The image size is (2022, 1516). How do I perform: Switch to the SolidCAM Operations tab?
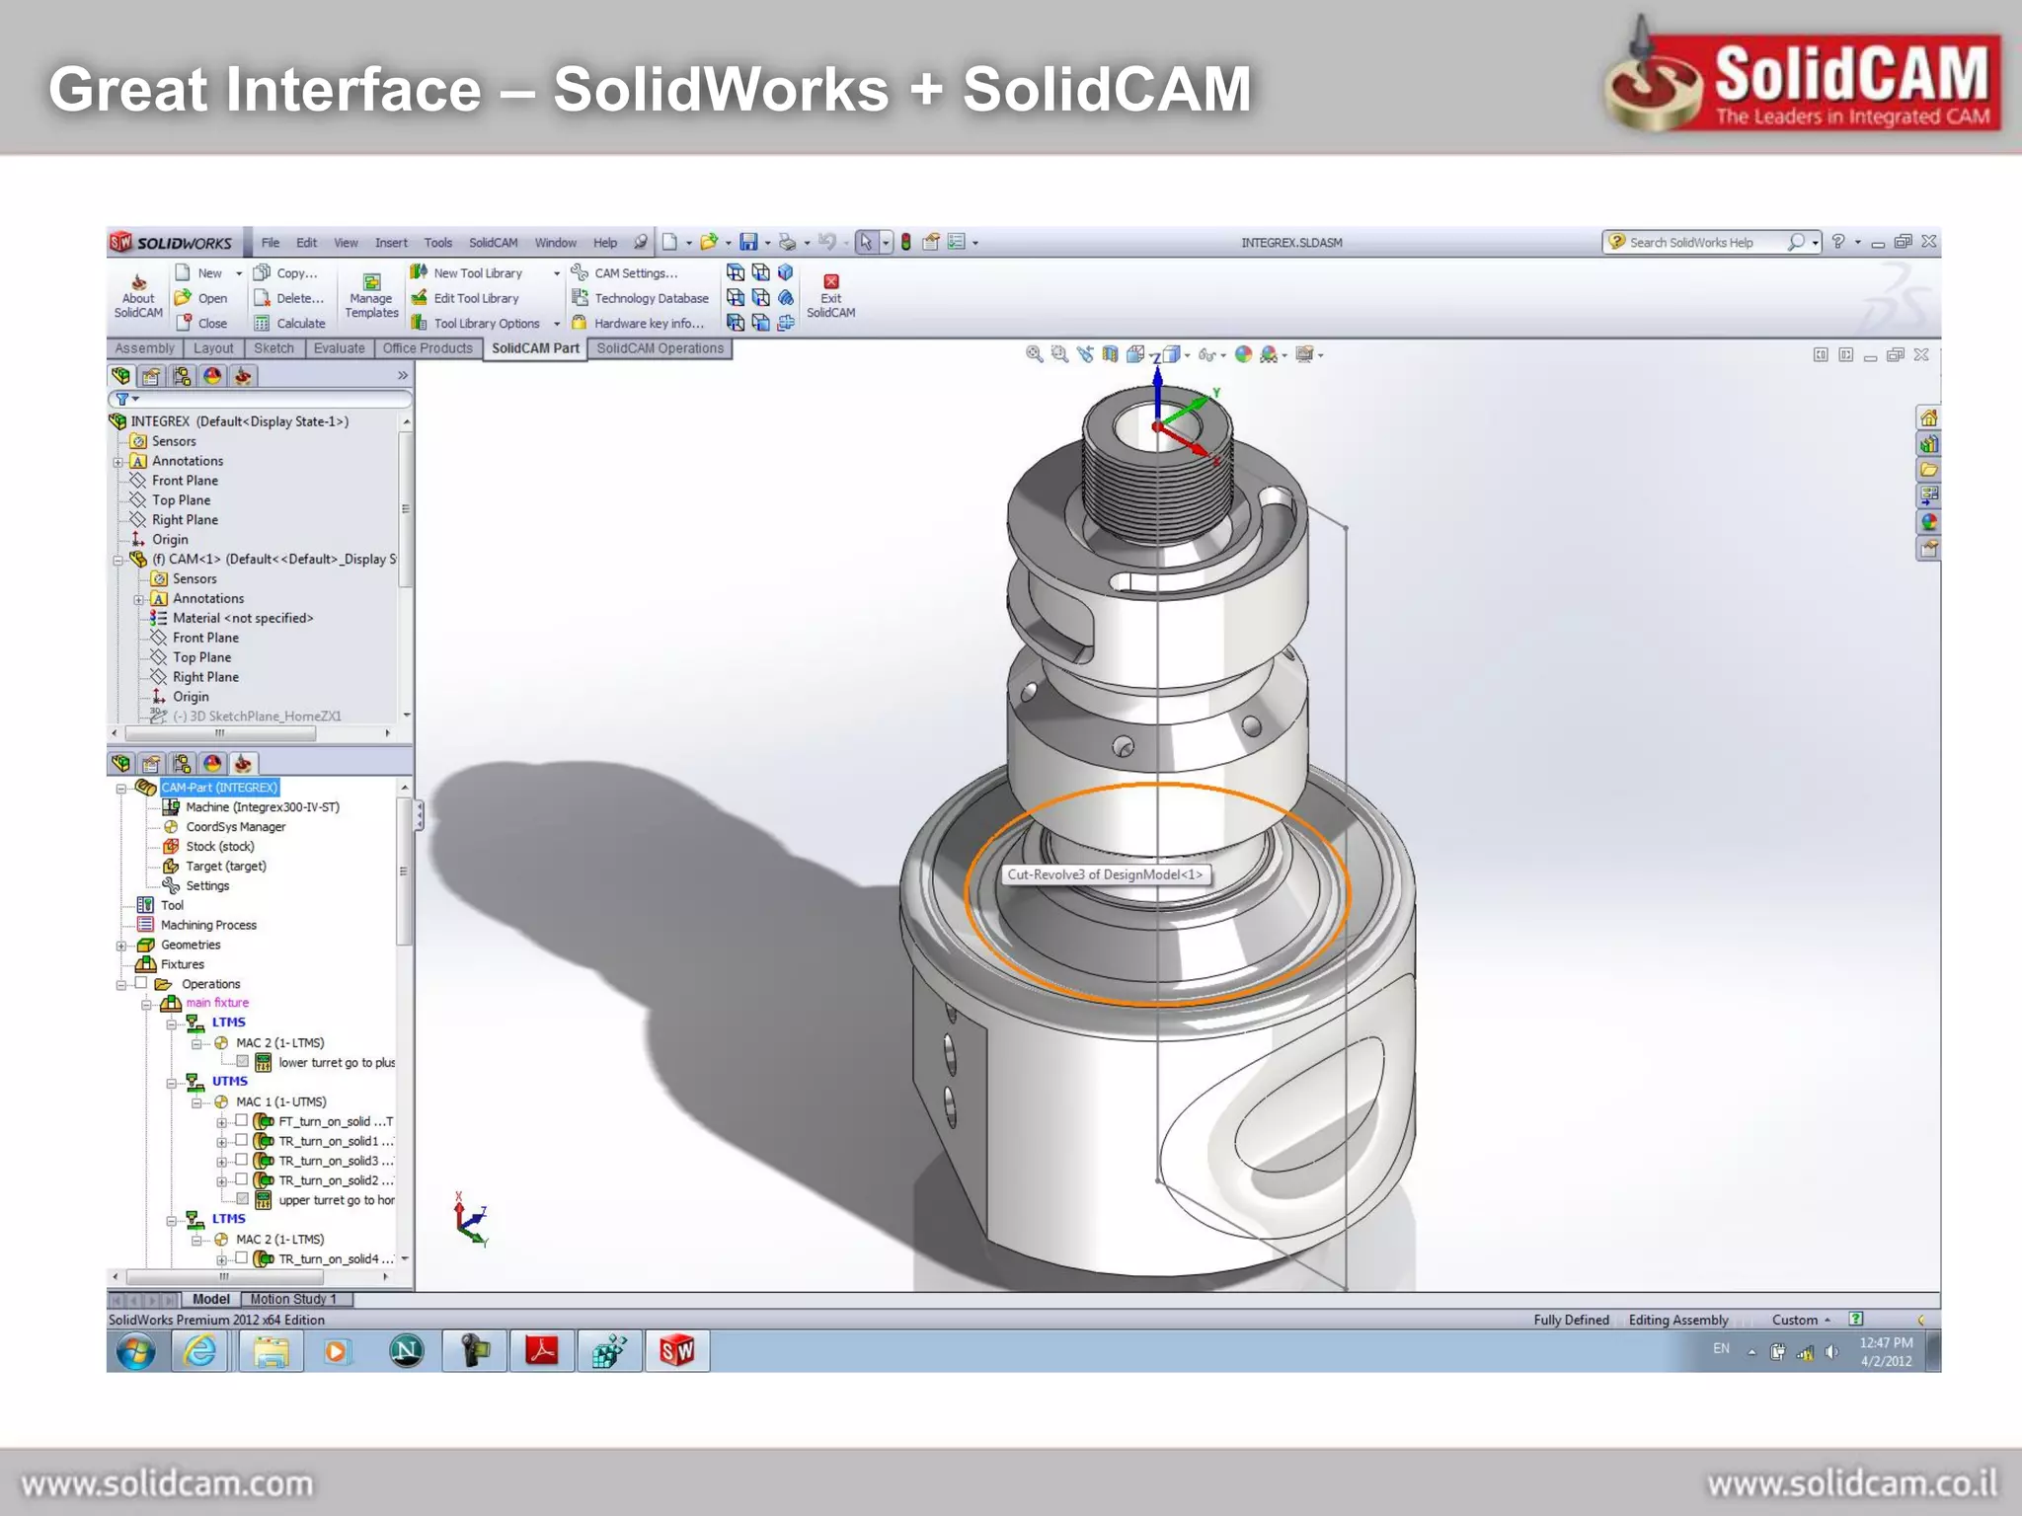pos(660,348)
